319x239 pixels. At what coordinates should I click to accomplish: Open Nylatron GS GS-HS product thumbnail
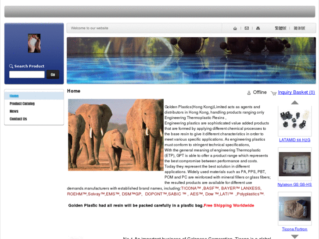coord(294,164)
